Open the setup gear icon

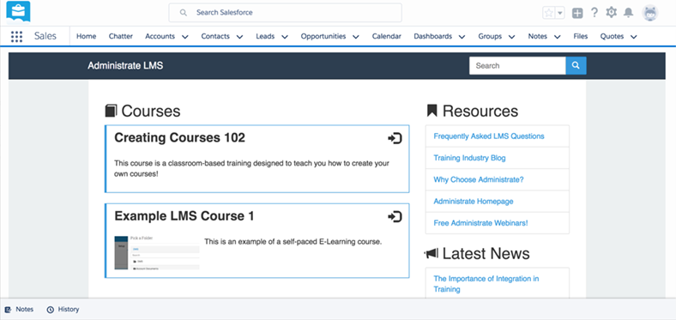point(612,13)
